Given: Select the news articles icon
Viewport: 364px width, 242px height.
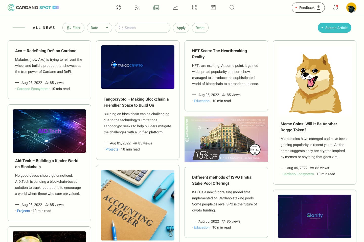Looking at the screenshot, I should click(156, 8).
